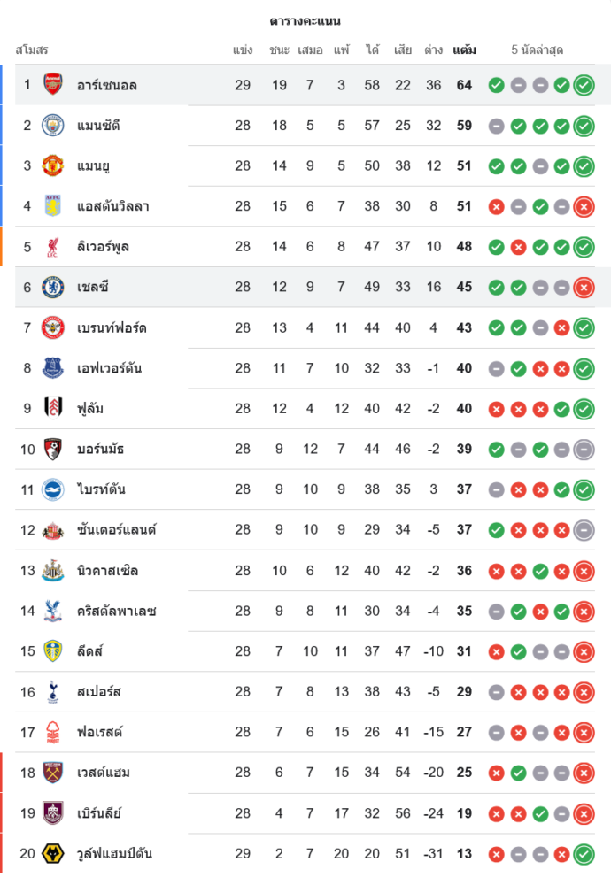
Task: Click the Manchester City crest icon
Action: pyautogui.click(x=53, y=126)
